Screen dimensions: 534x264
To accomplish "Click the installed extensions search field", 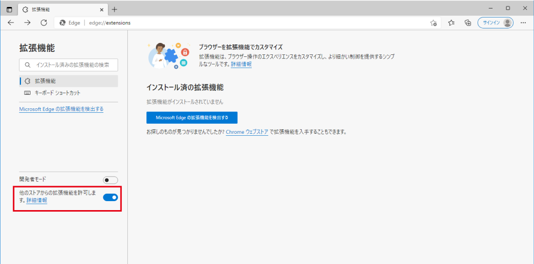I will click(x=68, y=65).
